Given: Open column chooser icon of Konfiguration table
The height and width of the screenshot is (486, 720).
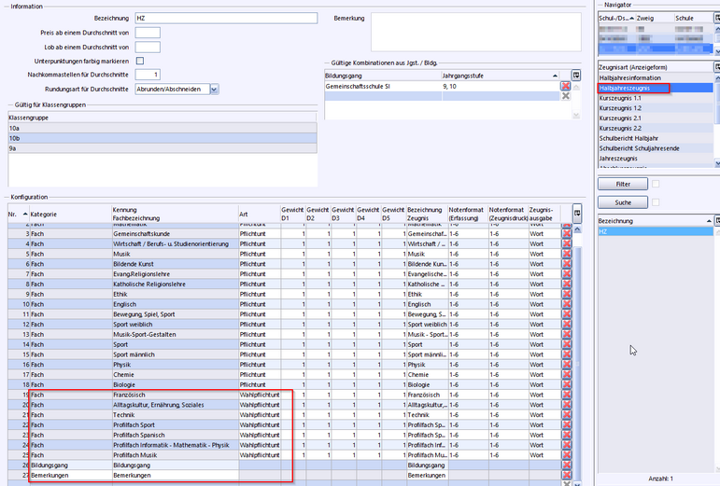Looking at the screenshot, I should (576, 214).
